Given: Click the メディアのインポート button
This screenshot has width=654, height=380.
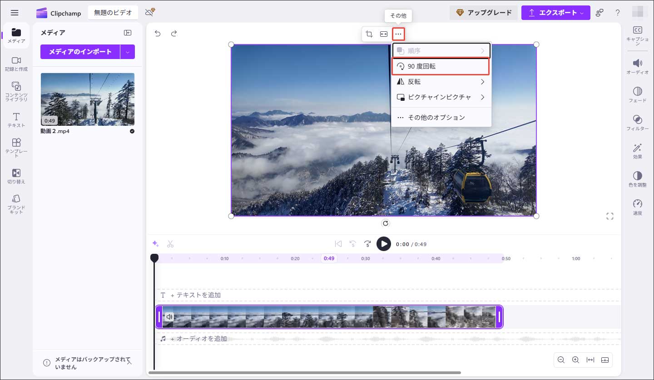Looking at the screenshot, I should coord(80,52).
